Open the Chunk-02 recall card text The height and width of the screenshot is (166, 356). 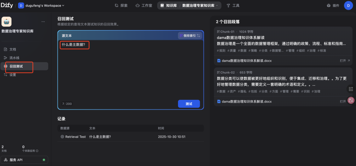pos(282,82)
